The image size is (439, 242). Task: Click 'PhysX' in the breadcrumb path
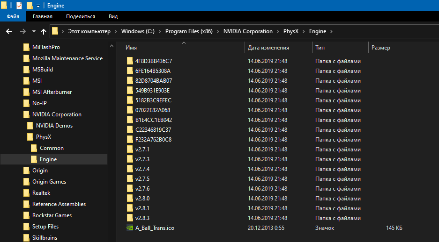291,31
